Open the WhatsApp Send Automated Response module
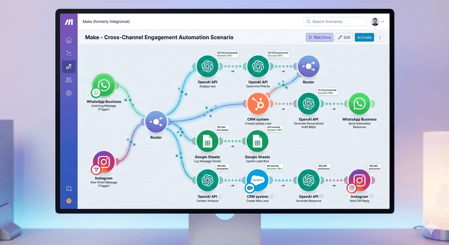 [x=359, y=104]
